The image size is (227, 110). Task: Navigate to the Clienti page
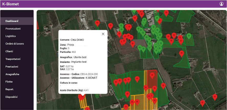click(x=9, y=51)
